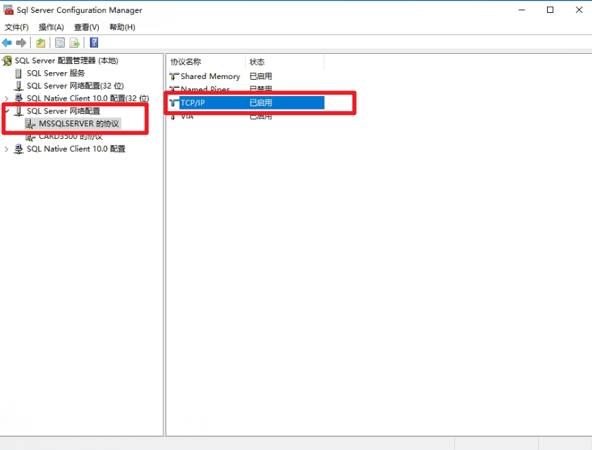
Task: Click the 已启用 status of Shared Memory
Action: point(260,76)
